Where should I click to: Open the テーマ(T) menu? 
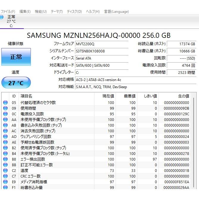57,12
